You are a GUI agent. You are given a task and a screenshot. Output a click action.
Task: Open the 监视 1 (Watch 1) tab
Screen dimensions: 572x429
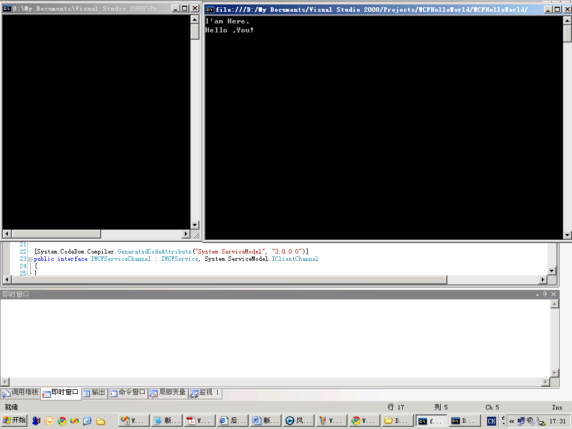coord(205,393)
